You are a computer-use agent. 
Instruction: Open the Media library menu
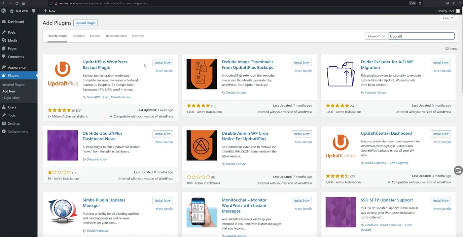(12, 40)
